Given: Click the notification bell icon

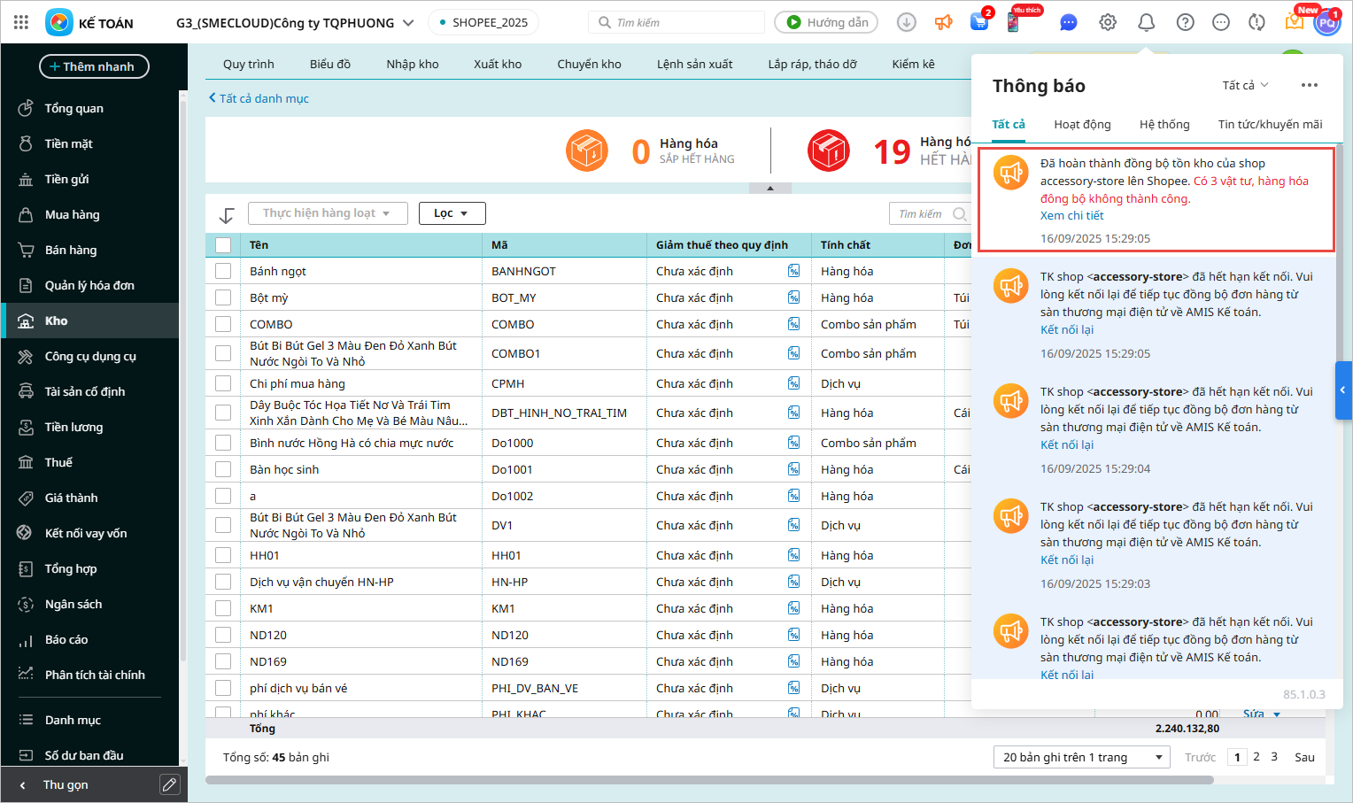Looking at the screenshot, I should click(x=1146, y=22).
